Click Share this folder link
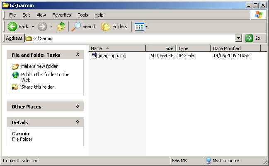 [38, 87]
